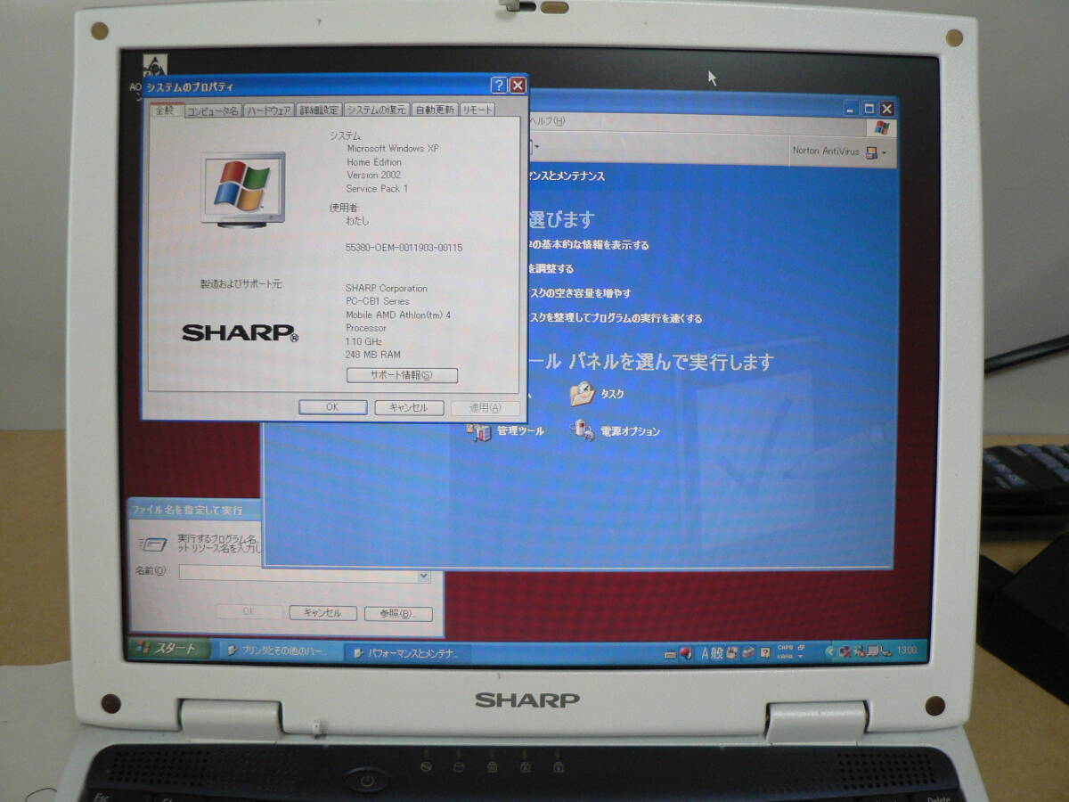Switch to the リモート tab

point(477,110)
